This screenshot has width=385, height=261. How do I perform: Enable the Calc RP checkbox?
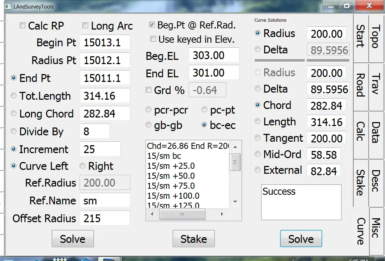point(22,26)
